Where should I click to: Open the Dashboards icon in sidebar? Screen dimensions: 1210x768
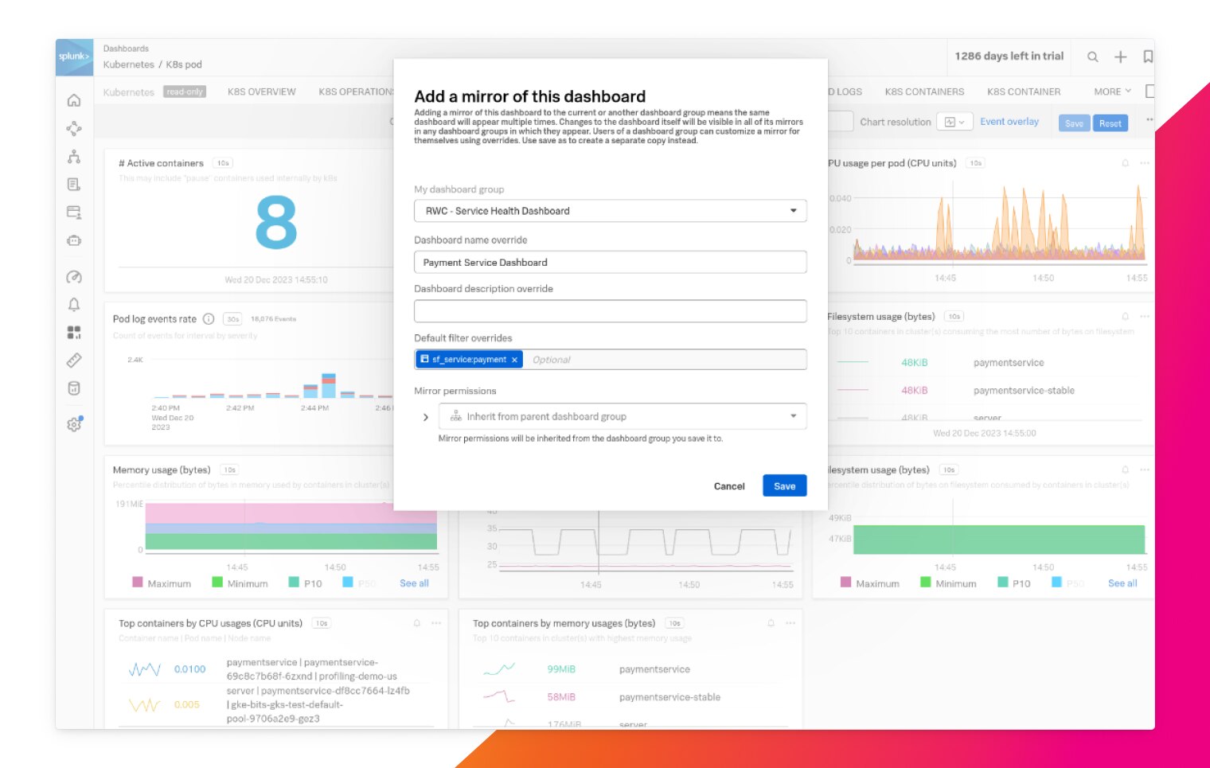pos(74,333)
